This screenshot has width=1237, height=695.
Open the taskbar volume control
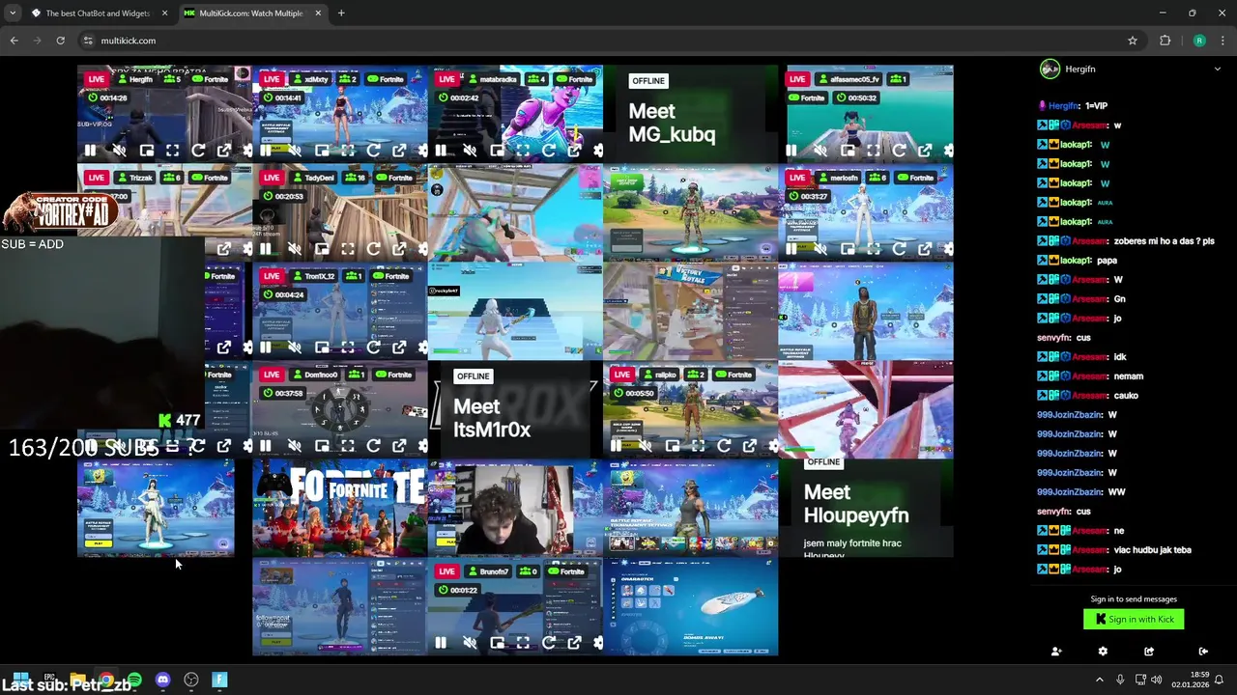click(x=1156, y=681)
